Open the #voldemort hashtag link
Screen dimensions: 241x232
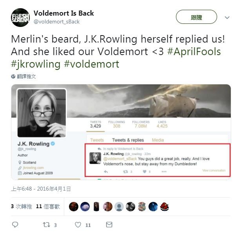point(92,64)
